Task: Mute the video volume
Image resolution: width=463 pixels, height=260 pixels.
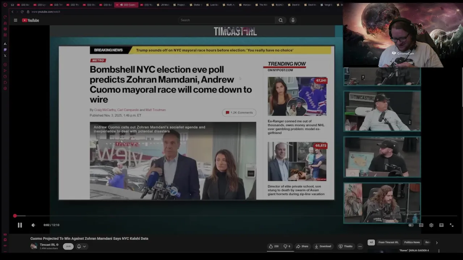Action: click(33, 225)
